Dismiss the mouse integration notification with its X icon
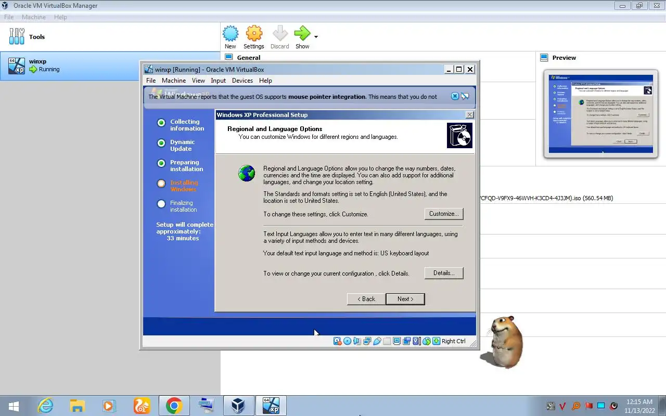Viewport: 666px width, 416px height. pyautogui.click(x=455, y=96)
